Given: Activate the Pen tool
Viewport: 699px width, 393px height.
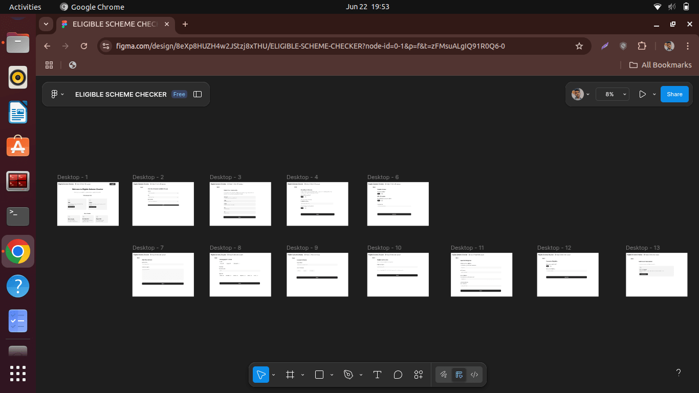Looking at the screenshot, I should 348,375.
